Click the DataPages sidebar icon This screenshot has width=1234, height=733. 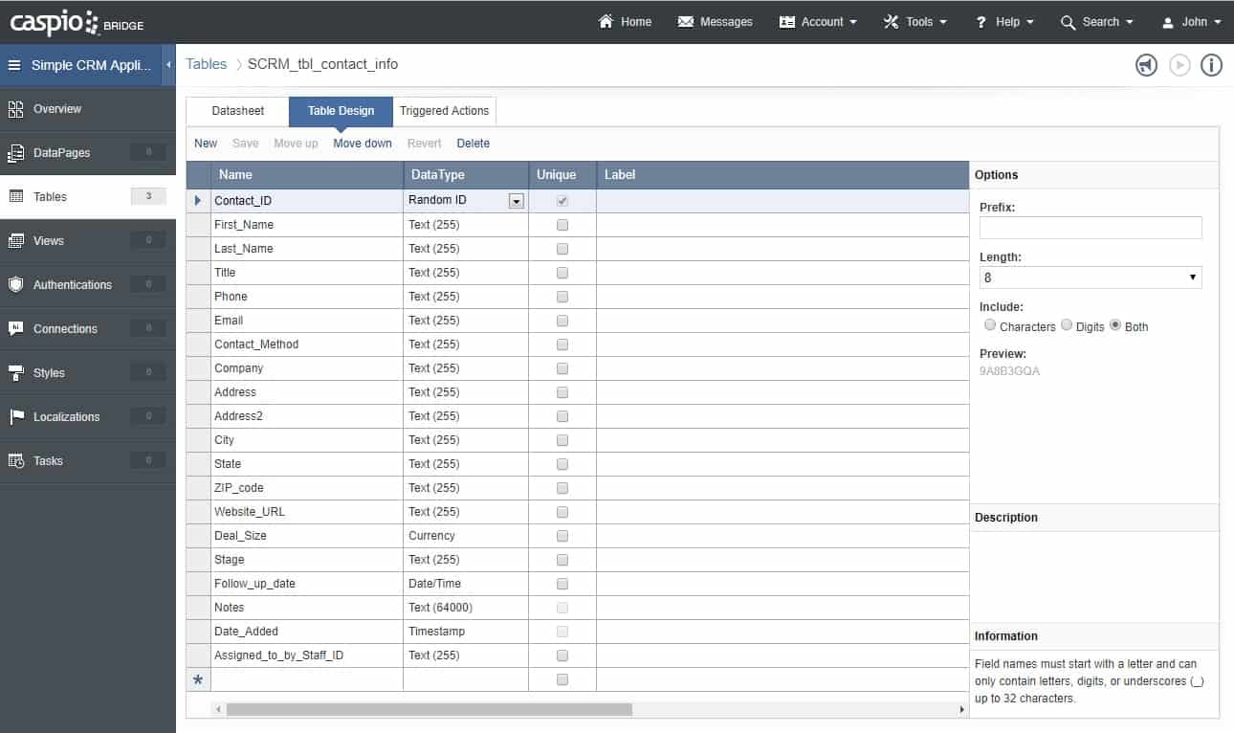click(15, 153)
